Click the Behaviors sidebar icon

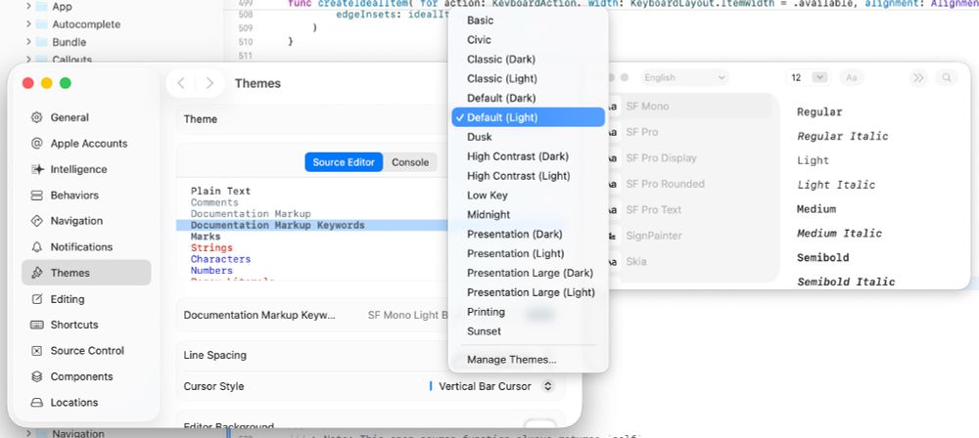point(37,196)
